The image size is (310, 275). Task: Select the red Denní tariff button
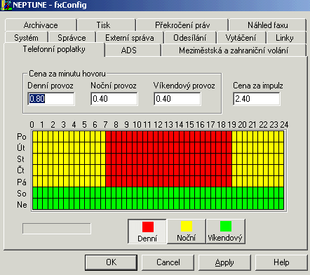click(147, 232)
